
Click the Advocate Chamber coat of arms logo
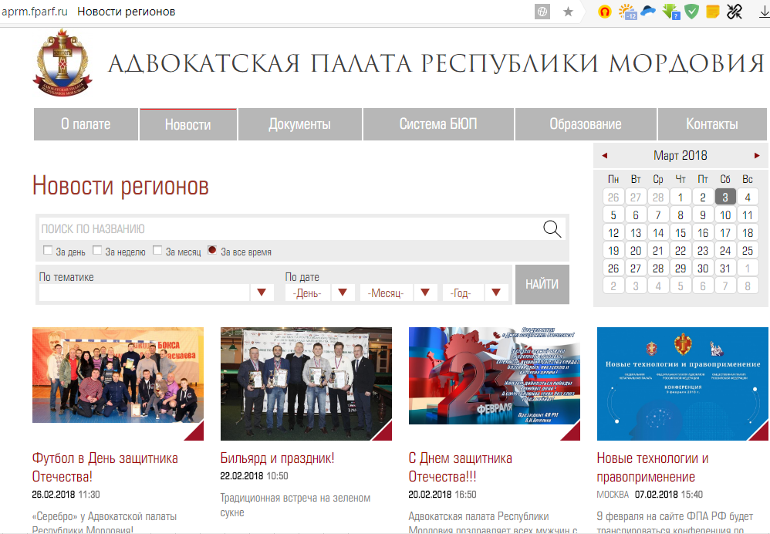pyautogui.click(x=62, y=63)
